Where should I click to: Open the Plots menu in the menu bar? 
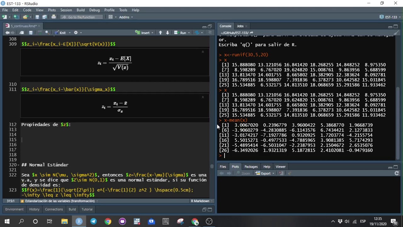52,10
